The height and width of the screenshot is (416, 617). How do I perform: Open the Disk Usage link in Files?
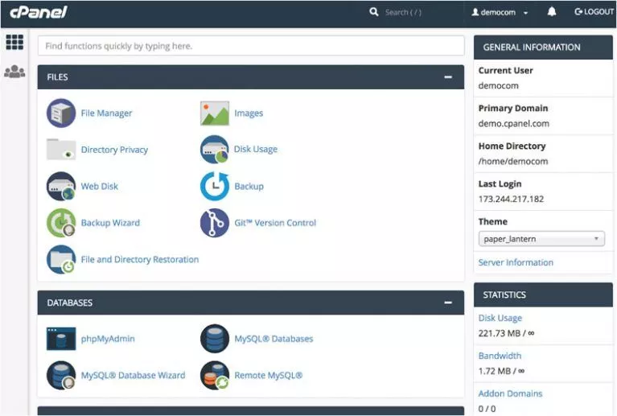(x=256, y=149)
